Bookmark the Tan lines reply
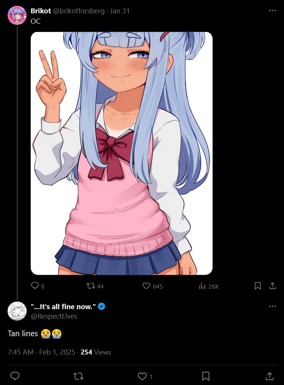Screen dimensions: 284x385 pyautogui.click(x=206, y=376)
